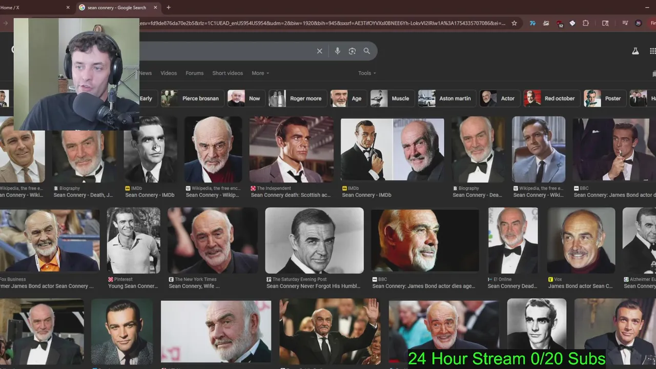This screenshot has width=656, height=369.
Task: Open Search Labs flask icon
Action: click(635, 51)
